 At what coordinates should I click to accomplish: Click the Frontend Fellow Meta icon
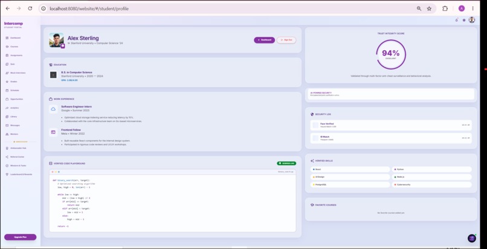(x=53, y=132)
